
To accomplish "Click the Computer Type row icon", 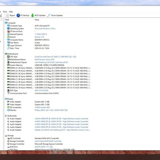I will tap(8, 26).
